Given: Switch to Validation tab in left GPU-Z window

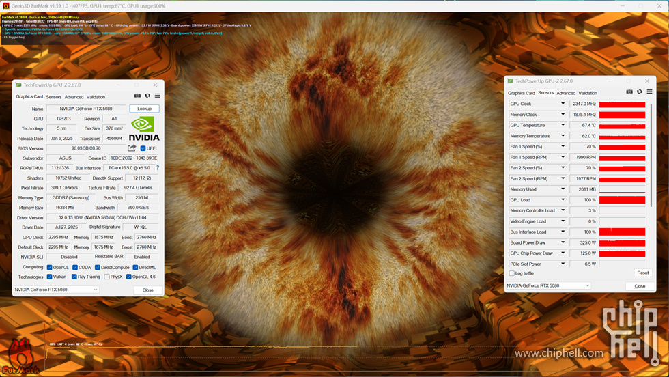Looking at the screenshot, I should click(96, 97).
